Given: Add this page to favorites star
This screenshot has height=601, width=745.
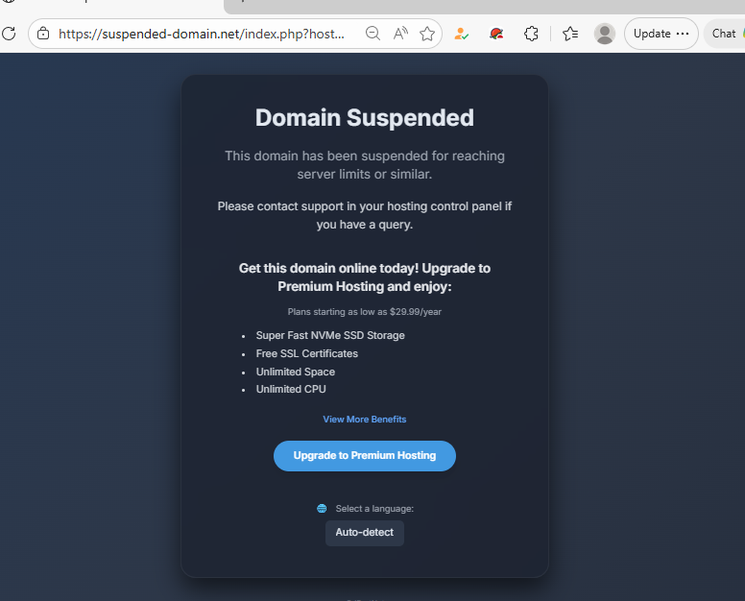Looking at the screenshot, I should coord(427,34).
